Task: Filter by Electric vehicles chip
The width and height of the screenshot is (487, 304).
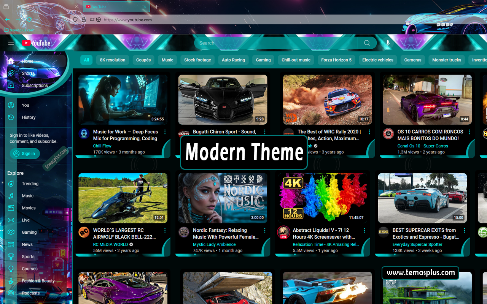Action: [x=378, y=60]
